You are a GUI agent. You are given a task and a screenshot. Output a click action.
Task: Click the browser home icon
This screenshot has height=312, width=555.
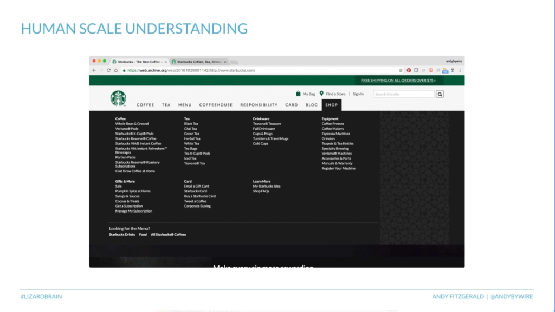pos(116,70)
